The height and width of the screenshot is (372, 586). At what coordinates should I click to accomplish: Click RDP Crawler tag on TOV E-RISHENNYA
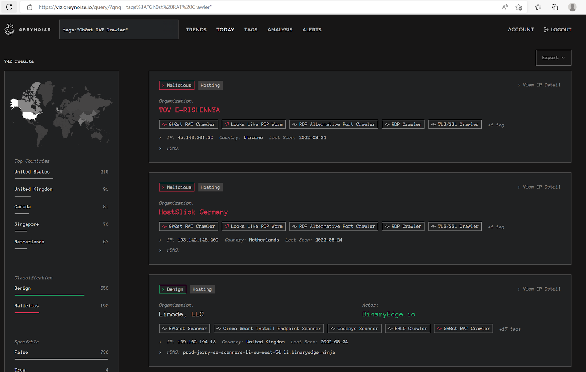pyautogui.click(x=403, y=124)
